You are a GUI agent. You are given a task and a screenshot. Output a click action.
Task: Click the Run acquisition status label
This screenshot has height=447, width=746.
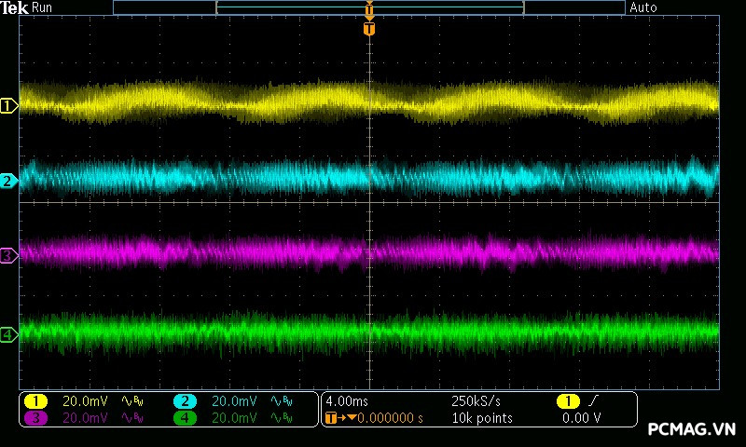(43, 7)
